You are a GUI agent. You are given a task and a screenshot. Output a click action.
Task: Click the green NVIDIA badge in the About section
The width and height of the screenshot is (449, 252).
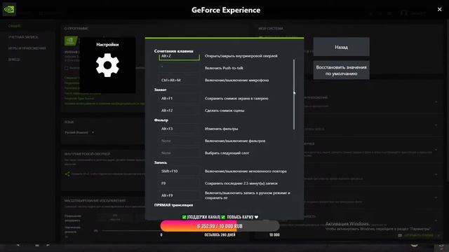coord(71,41)
